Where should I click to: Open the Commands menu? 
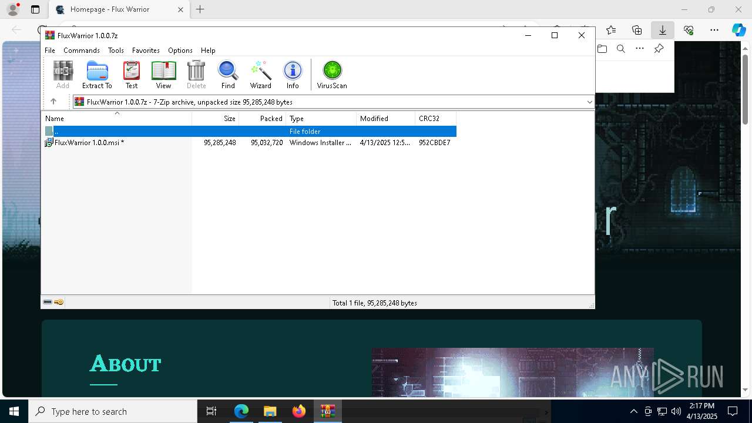point(82,51)
